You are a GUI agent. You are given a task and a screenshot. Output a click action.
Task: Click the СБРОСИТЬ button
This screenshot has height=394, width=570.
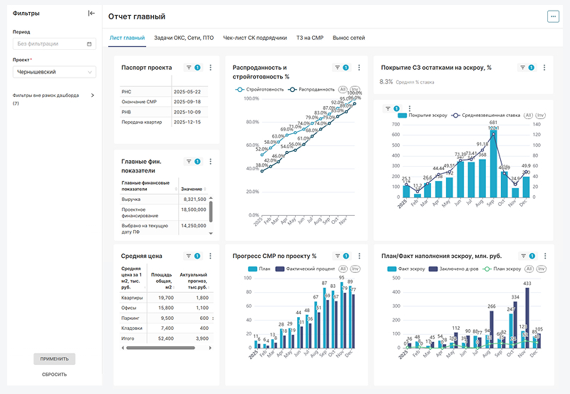55,374
